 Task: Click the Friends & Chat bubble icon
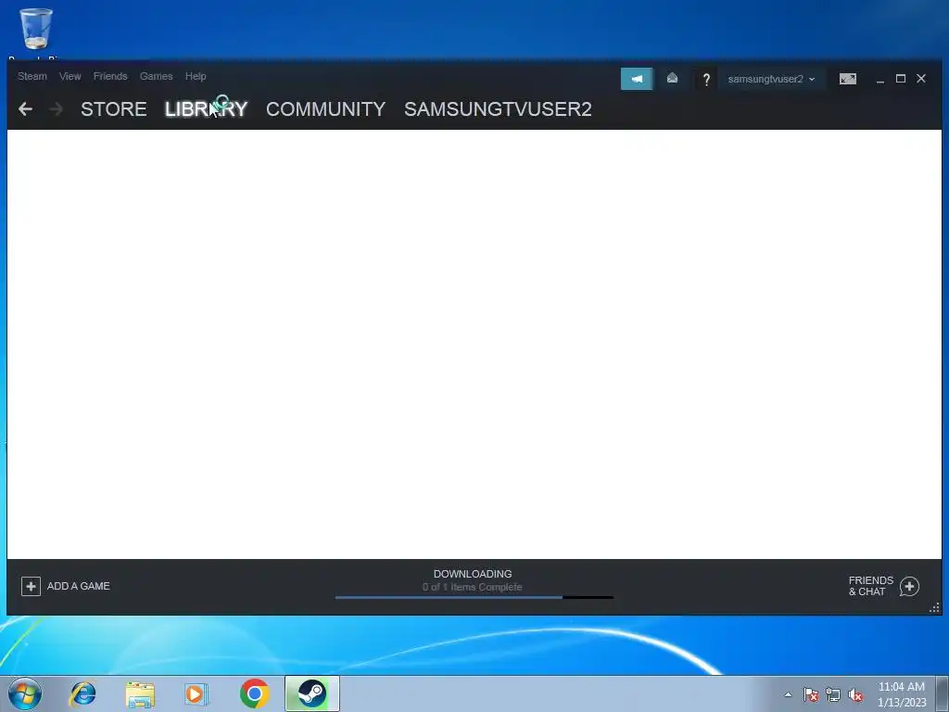coord(909,586)
